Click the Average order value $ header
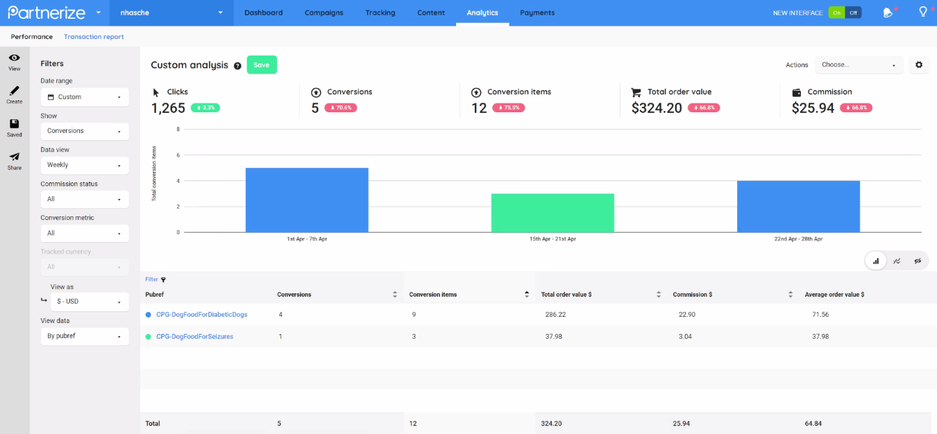Viewport: 937px width, 434px height. 834,295
